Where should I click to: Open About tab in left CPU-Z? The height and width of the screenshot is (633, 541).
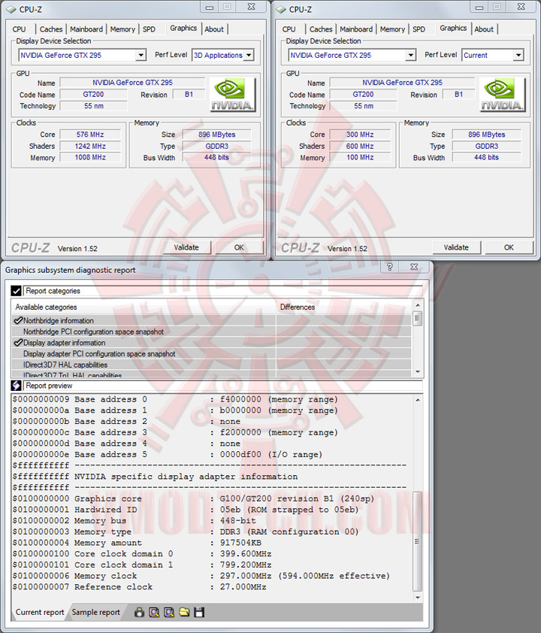[214, 29]
